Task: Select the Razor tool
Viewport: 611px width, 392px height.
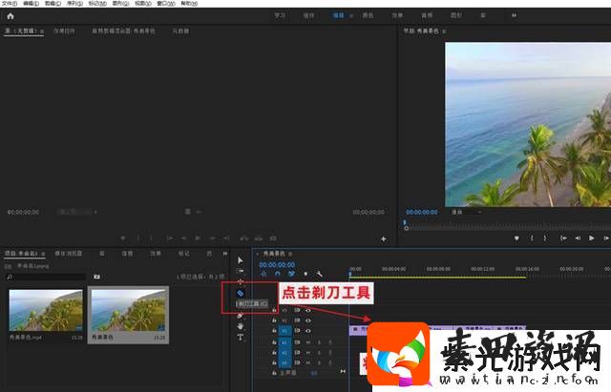Action: 241,293
